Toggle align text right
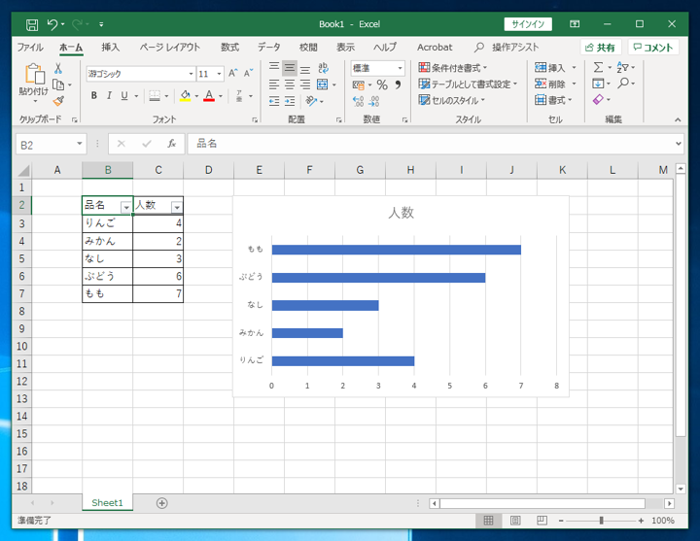Screen dimensions: 700x541 tap(305, 85)
